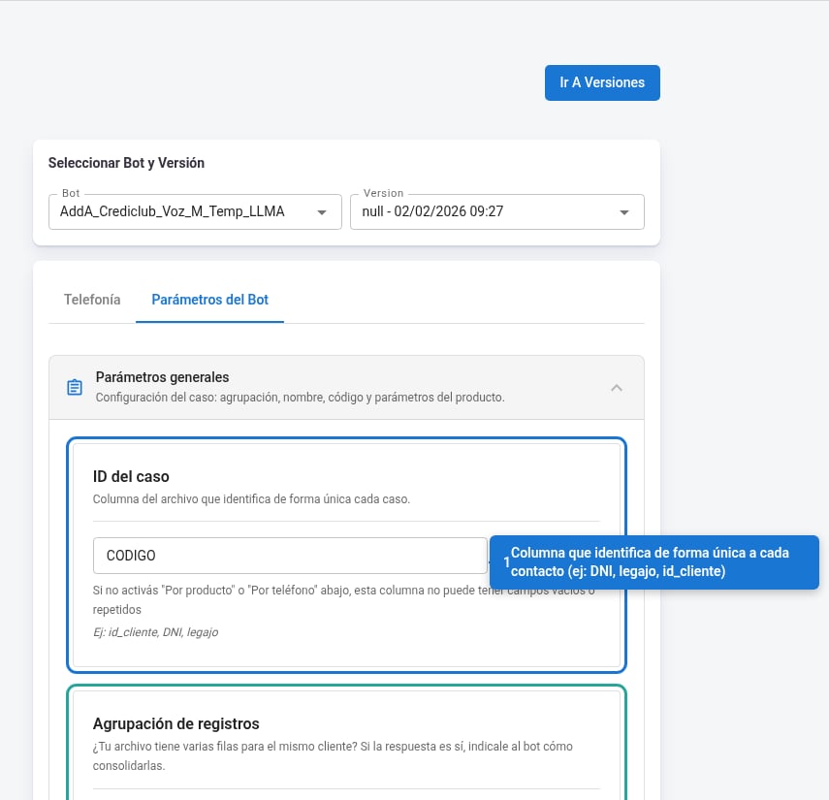Click the clipboard icon beside Parámetros generales
829x800 pixels.
75,388
